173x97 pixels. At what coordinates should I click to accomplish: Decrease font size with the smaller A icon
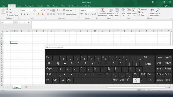pos(44,10)
